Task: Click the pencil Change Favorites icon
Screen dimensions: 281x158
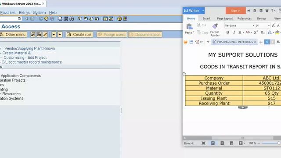Action: [45, 34]
